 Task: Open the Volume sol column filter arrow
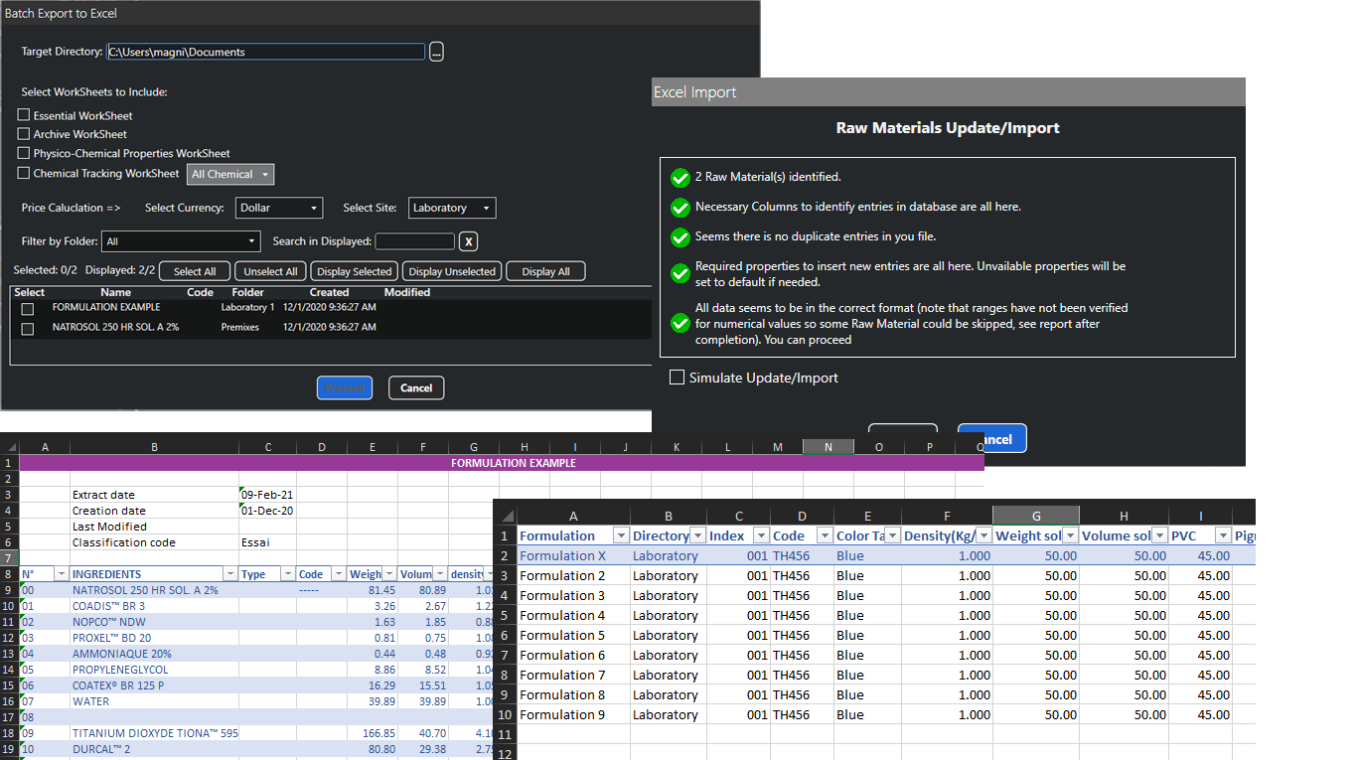pos(1159,536)
